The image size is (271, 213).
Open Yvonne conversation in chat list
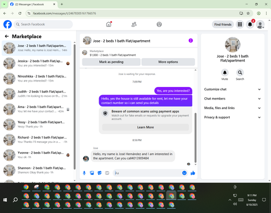[36, 155]
